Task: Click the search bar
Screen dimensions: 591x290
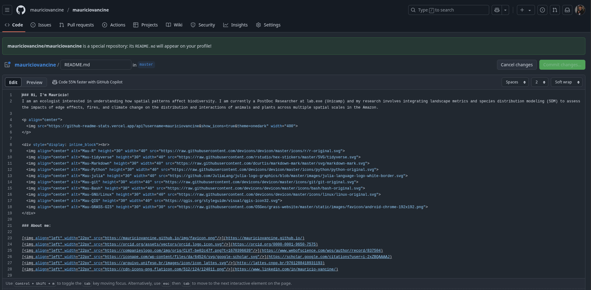Action: coord(448,10)
